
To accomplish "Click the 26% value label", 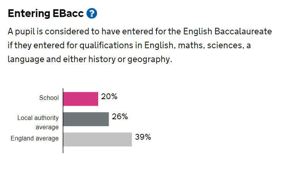I will tap(120, 117).
